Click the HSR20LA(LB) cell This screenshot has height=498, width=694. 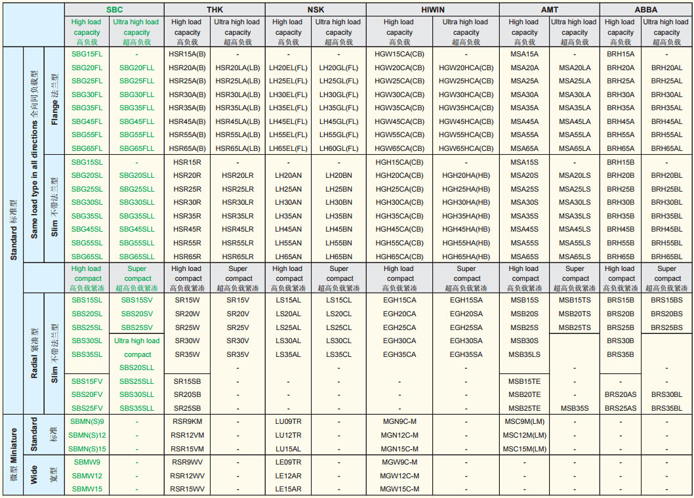(x=237, y=68)
